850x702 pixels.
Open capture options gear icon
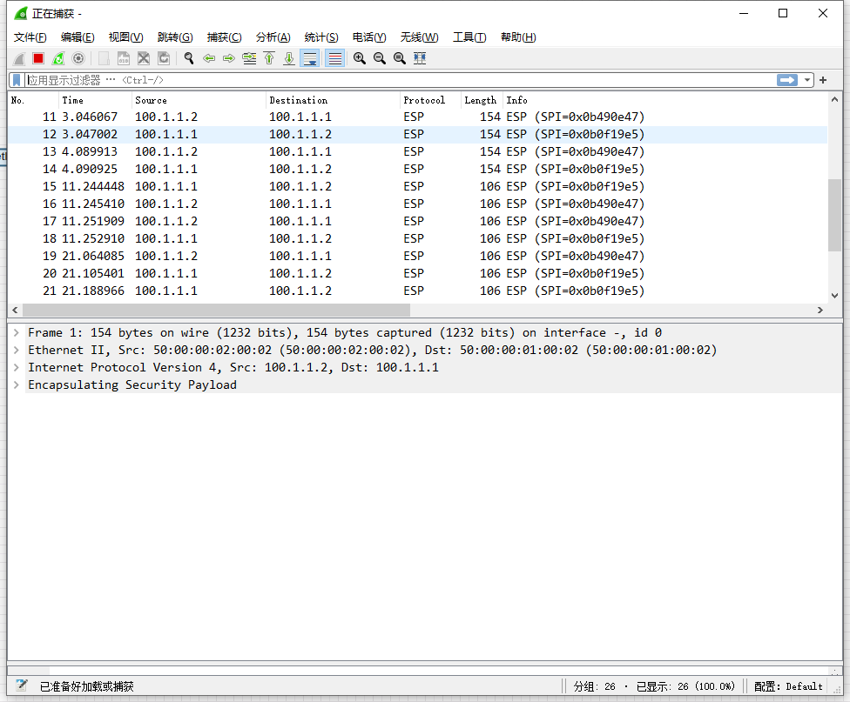78,58
